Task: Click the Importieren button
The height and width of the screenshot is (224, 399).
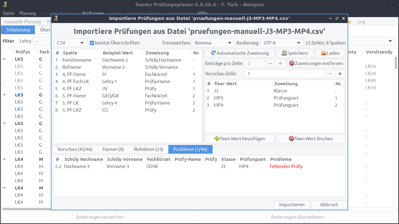Action: tap(292, 205)
